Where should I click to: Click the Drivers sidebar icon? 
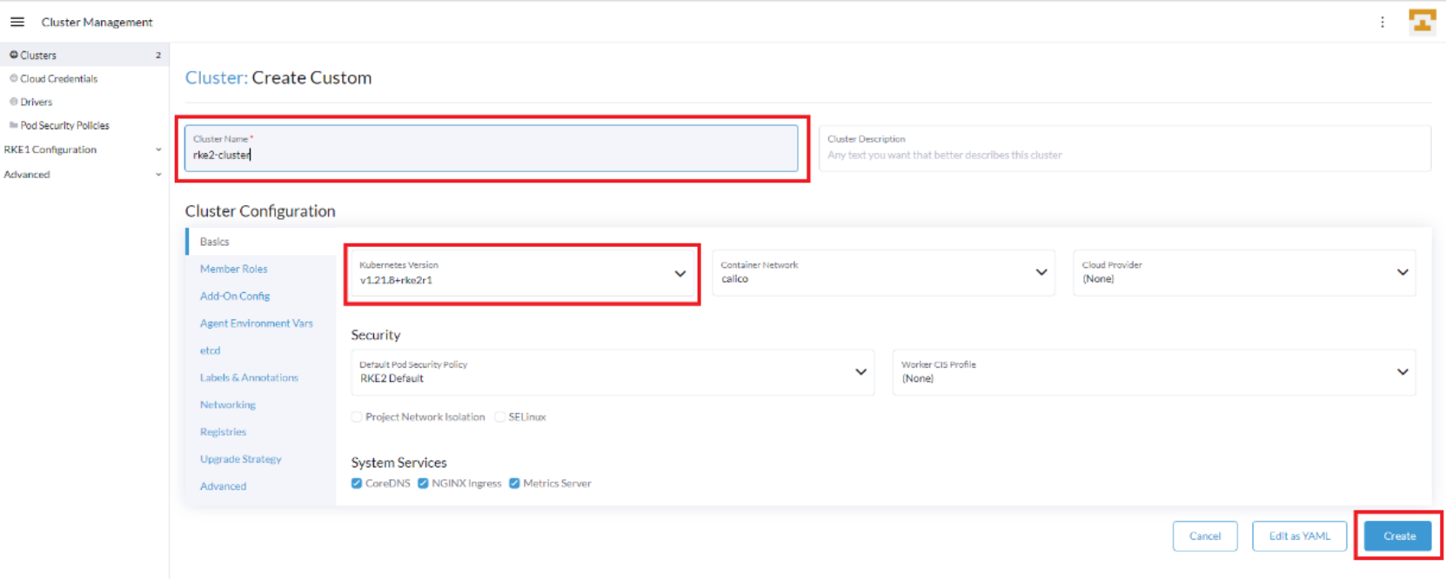click(14, 102)
